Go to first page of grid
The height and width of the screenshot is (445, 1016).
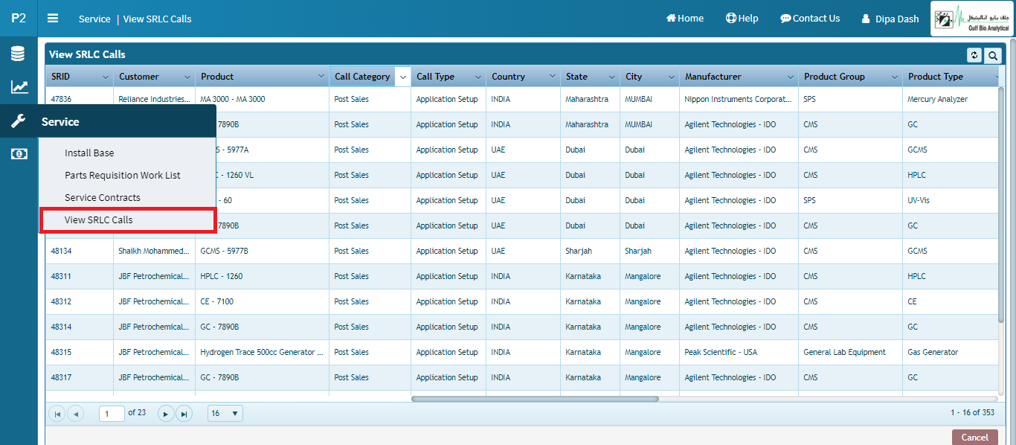[57, 414]
